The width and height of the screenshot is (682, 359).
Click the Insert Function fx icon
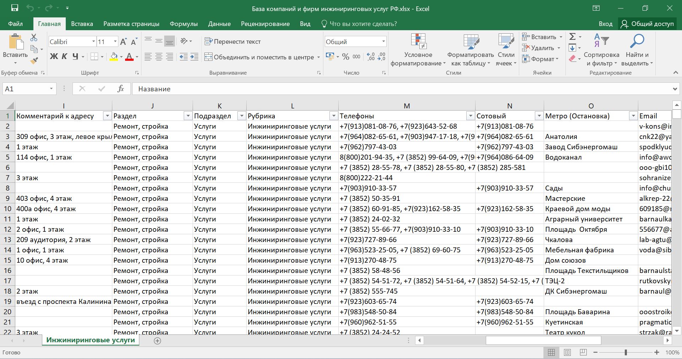pyautogui.click(x=120, y=89)
